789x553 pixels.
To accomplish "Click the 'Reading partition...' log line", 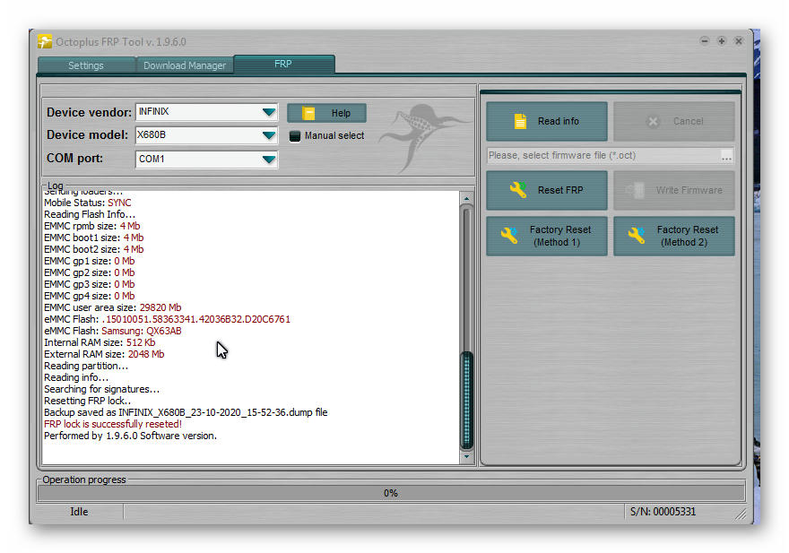I will 86,366.
